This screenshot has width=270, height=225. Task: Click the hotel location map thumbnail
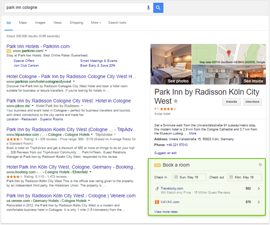[229, 54]
